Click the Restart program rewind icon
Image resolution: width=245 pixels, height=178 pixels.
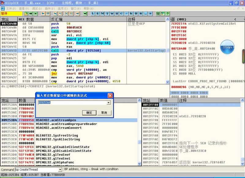(31, 14)
